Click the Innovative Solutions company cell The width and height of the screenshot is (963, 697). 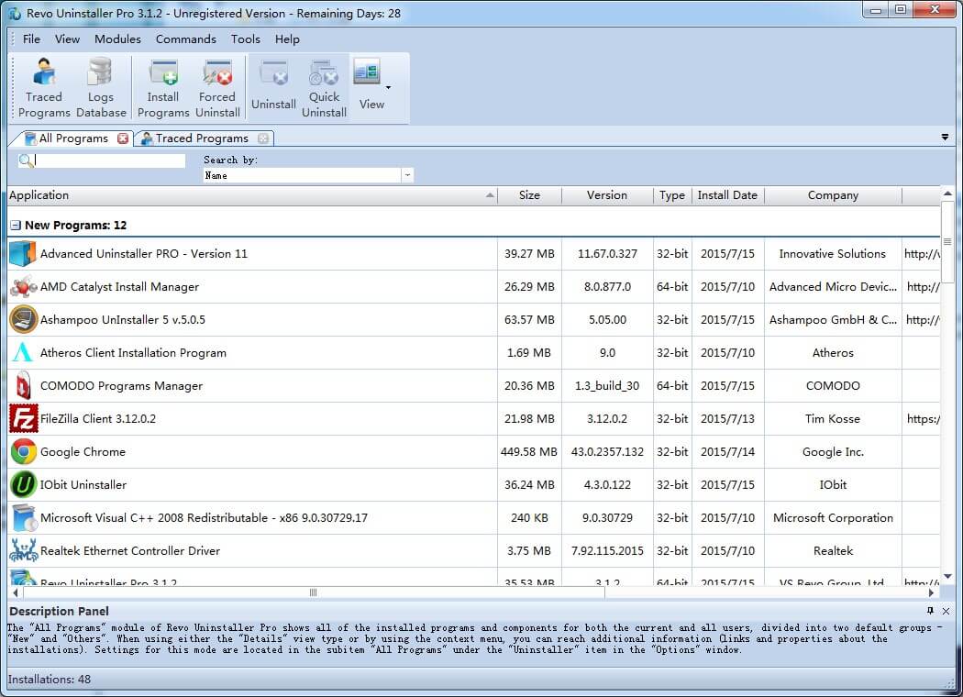tap(832, 254)
